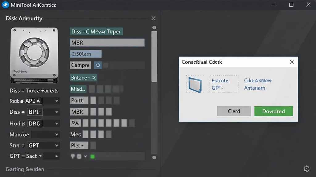Click the PA row label
Screen dimensions: 316x177
pos(76,123)
